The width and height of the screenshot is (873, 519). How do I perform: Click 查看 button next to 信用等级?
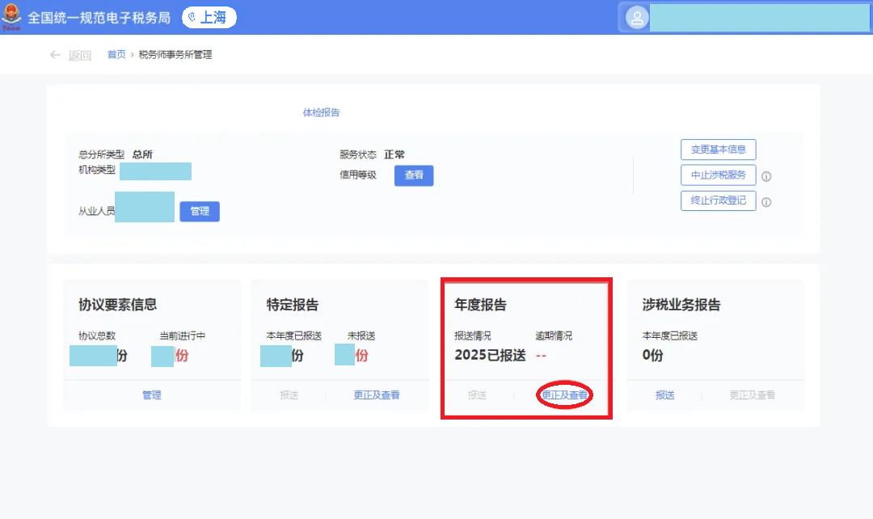point(414,175)
